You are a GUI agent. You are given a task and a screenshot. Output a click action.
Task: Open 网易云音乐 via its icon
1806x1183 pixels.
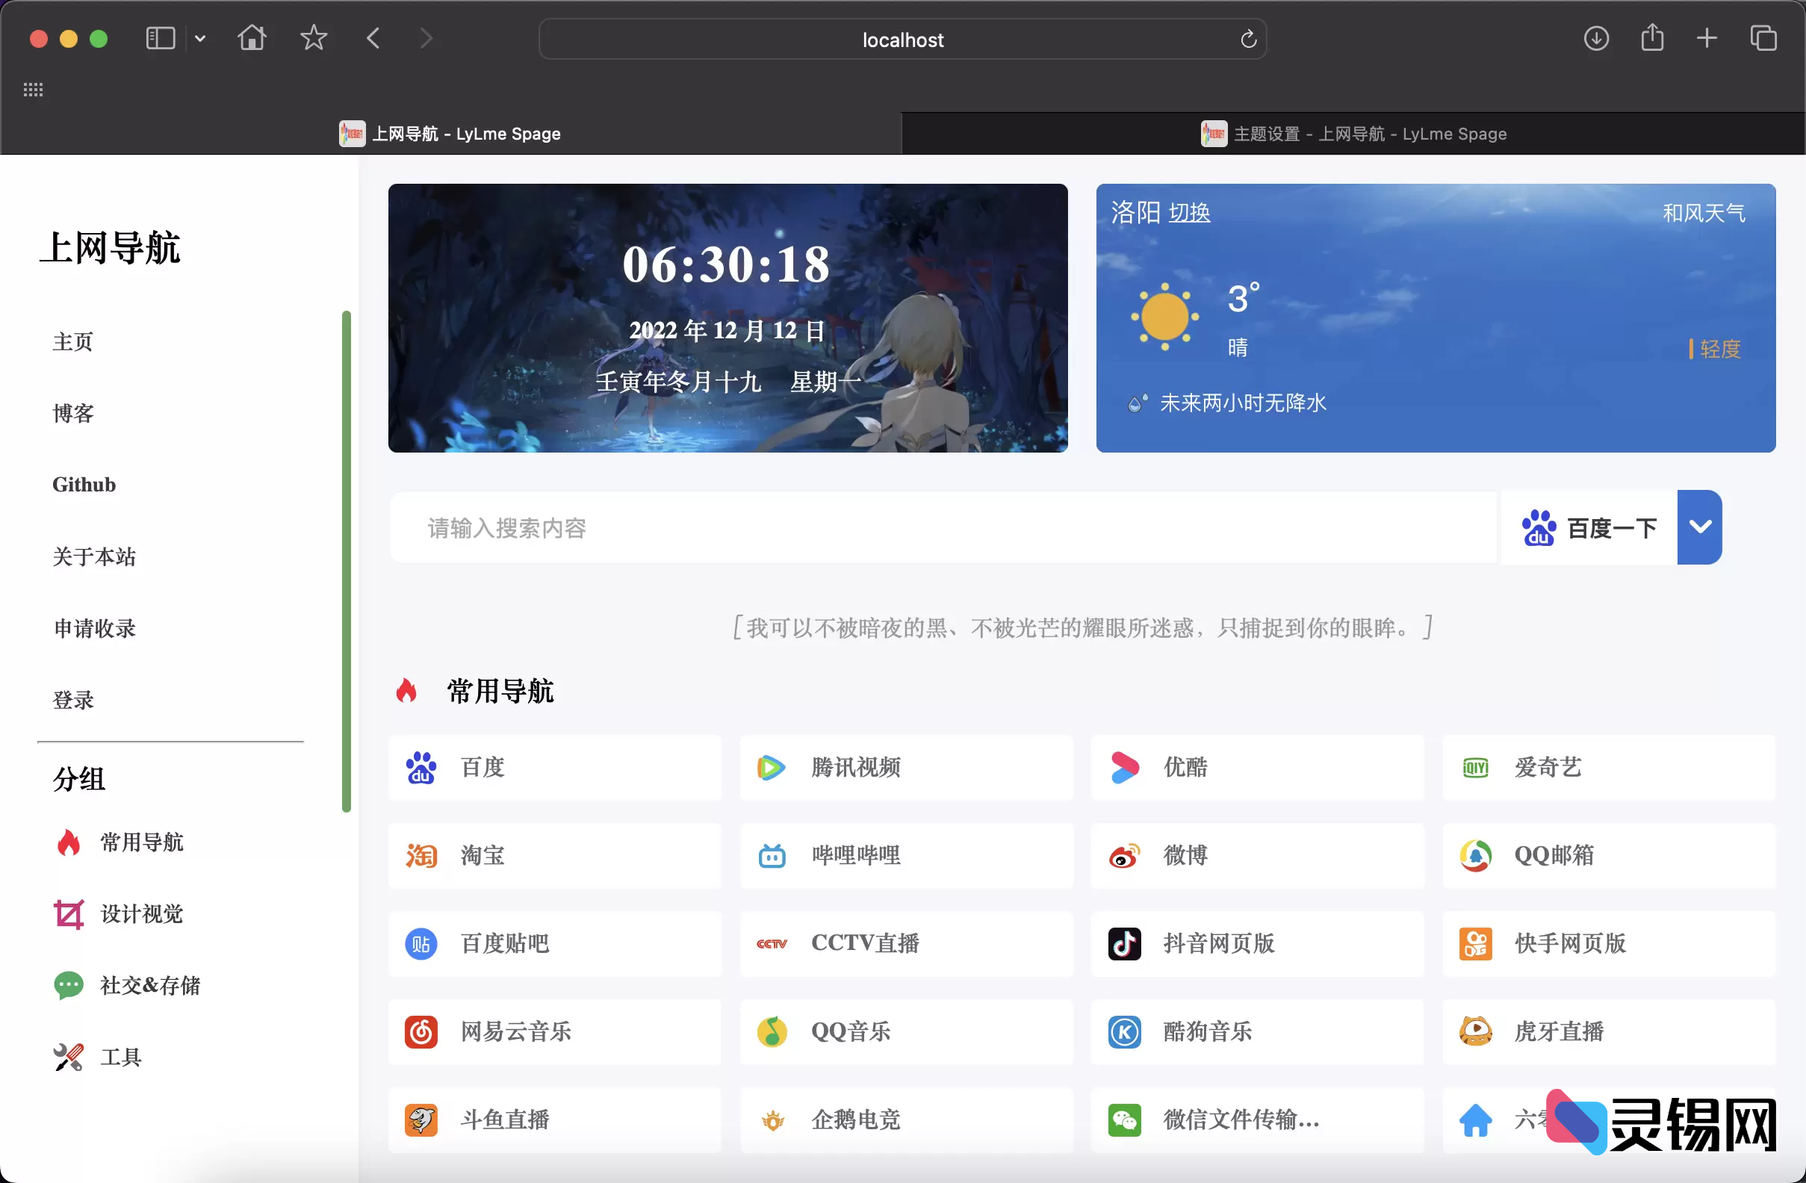pyautogui.click(x=421, y=1032)
